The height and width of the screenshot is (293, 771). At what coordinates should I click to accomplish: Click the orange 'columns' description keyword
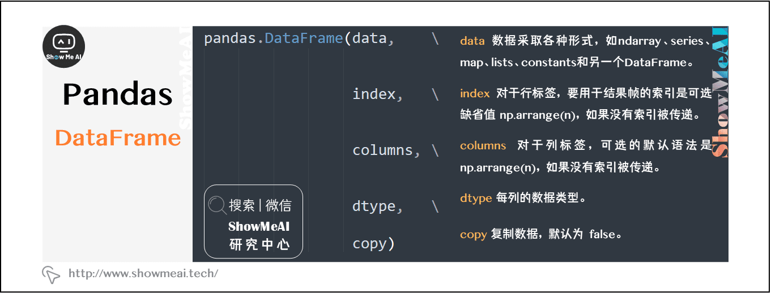(483, 145)
